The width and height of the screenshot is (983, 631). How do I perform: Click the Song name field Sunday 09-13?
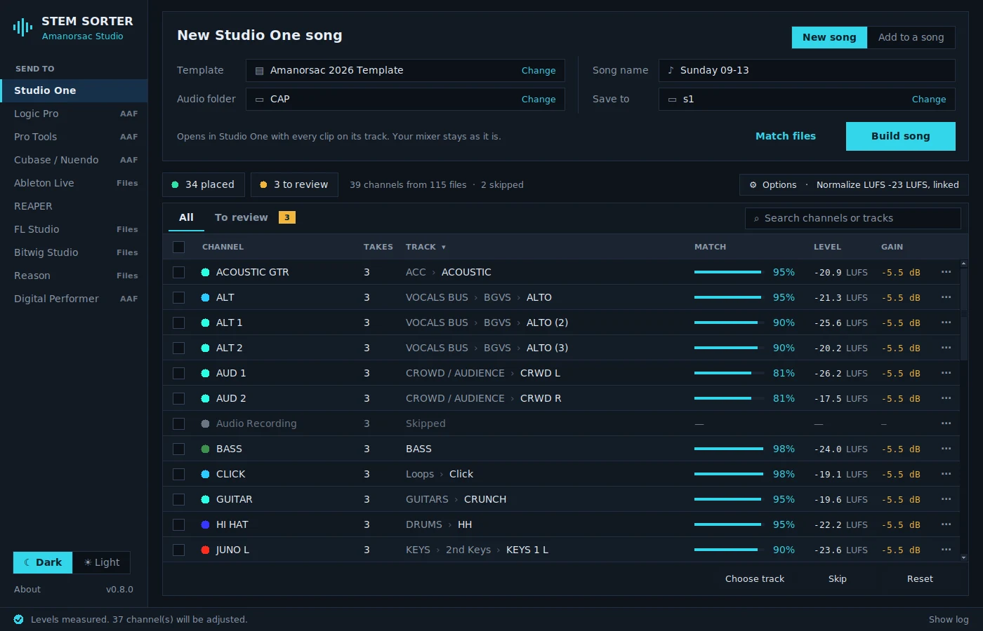point(807,70)
